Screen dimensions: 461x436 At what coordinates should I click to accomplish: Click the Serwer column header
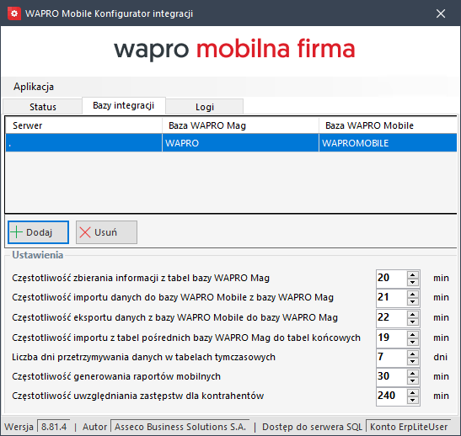click(x=83, y=125)
